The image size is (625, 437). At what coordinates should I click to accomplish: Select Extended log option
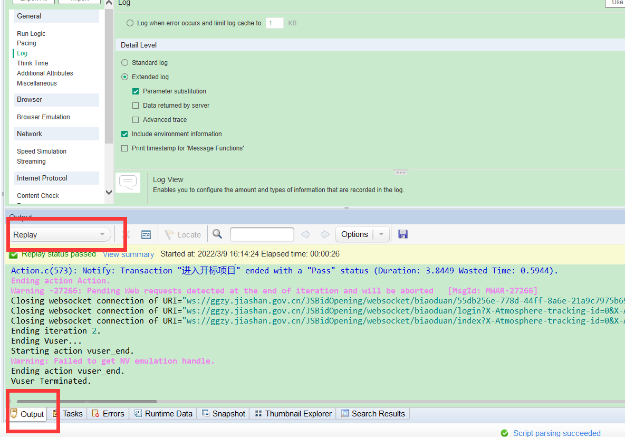[x=125, y=77]
